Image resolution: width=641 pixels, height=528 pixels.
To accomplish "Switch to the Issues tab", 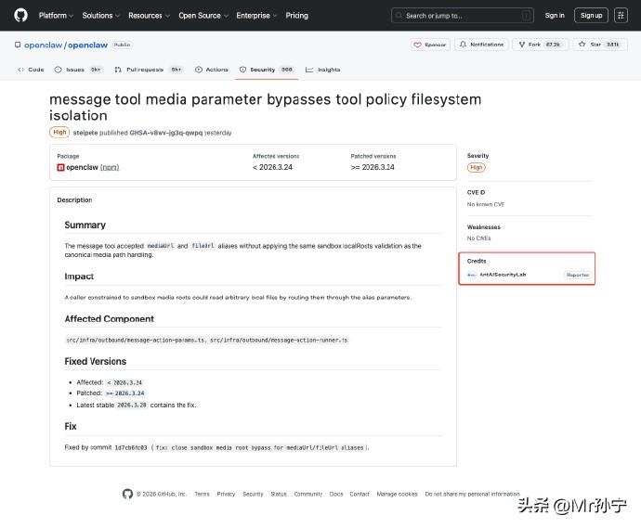I will click(x=78, y=70).
